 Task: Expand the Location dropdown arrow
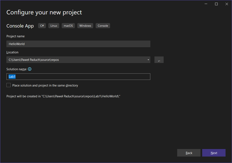pyautogui.click(x=148, y=60)
